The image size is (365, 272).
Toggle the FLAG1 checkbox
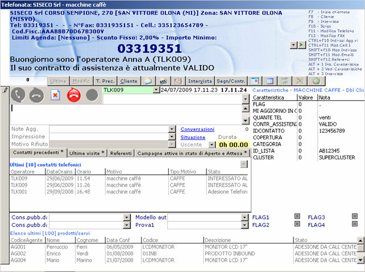pyautogui.click(x=297, y=217)
